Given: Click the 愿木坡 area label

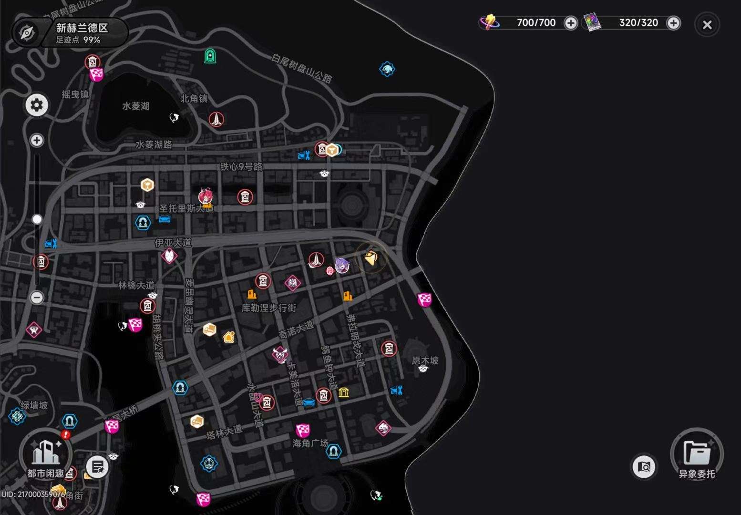Looking at the screenshot, I should [425, 360].
